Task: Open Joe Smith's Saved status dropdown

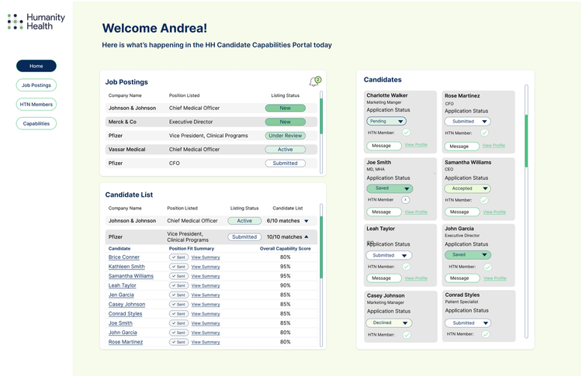Action: pyautogui.click(x=390, y=188)
